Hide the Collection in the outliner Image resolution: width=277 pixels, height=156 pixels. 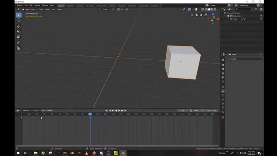click(x=261, y=16)
